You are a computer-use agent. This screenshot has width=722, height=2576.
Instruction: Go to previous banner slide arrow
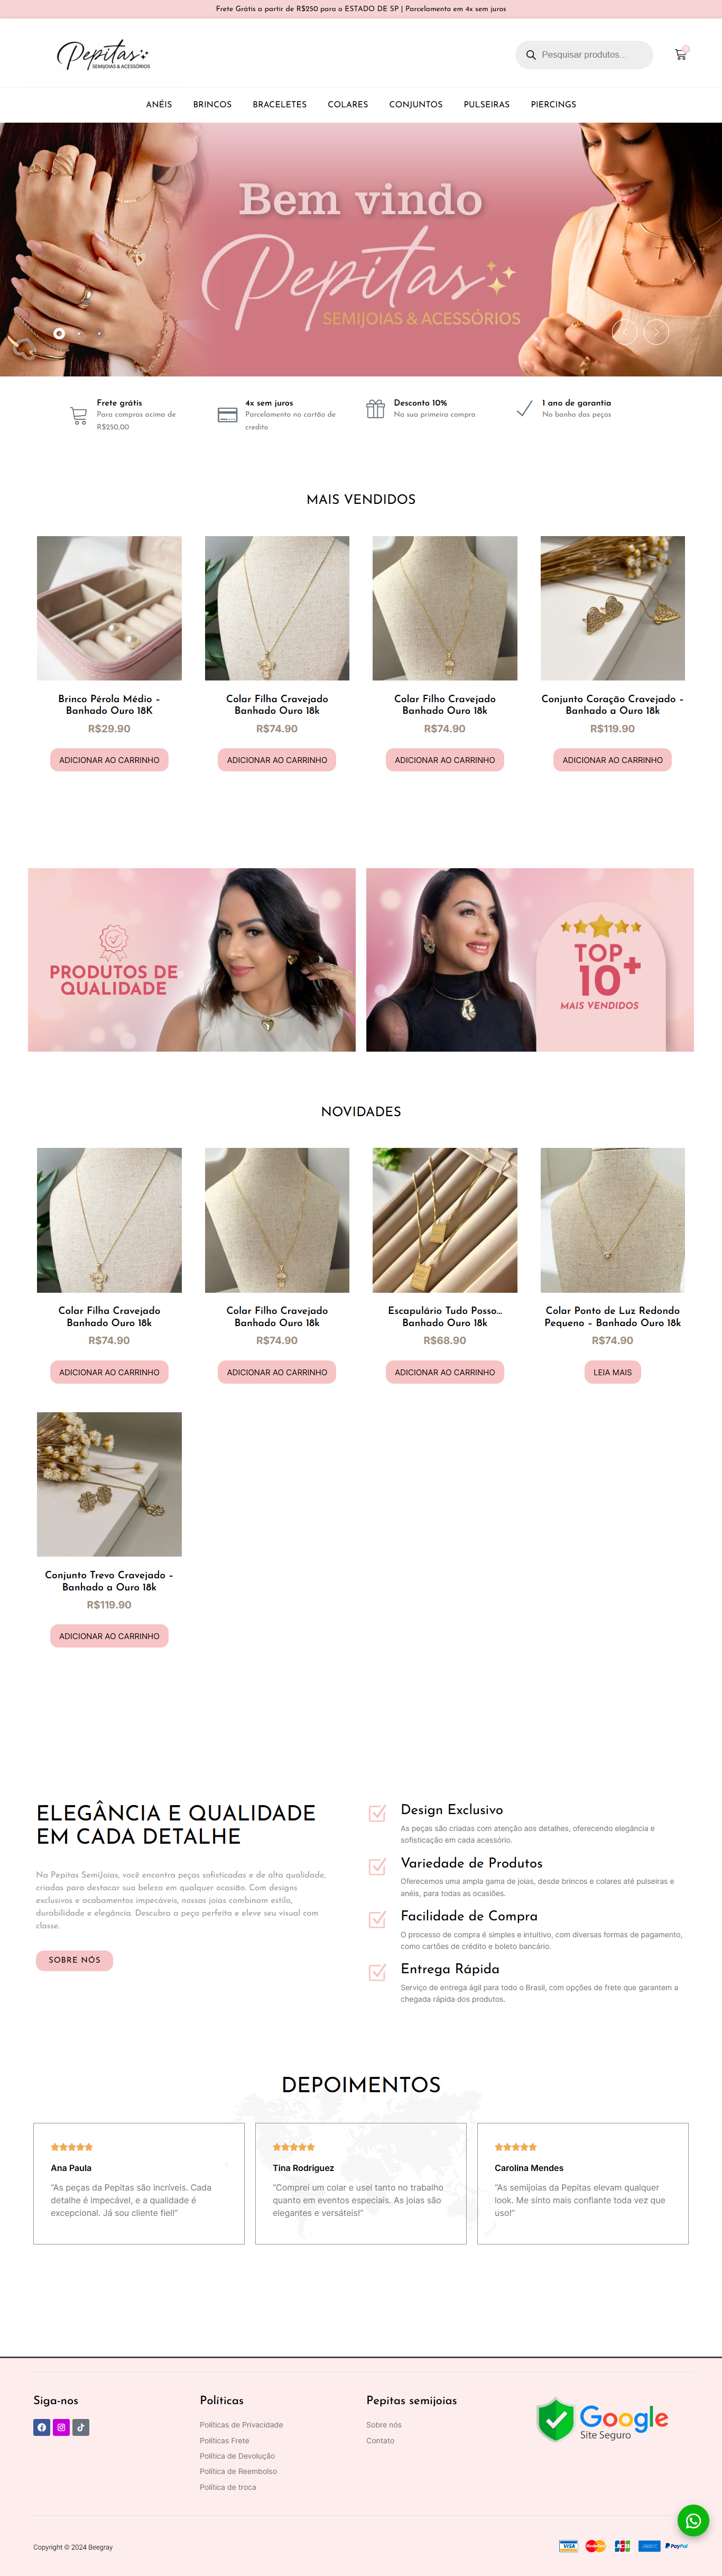[625, 331]
